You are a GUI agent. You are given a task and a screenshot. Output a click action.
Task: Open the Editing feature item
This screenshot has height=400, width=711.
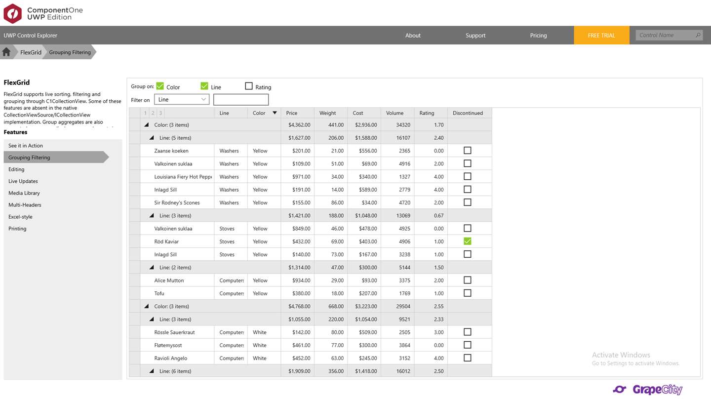click(x=63, y=169)
